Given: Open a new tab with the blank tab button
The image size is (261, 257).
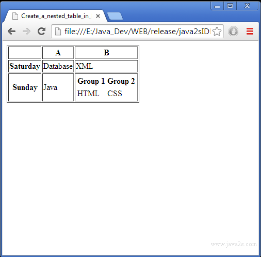Looking at the screenshot, I should click(x=115, y=16).
